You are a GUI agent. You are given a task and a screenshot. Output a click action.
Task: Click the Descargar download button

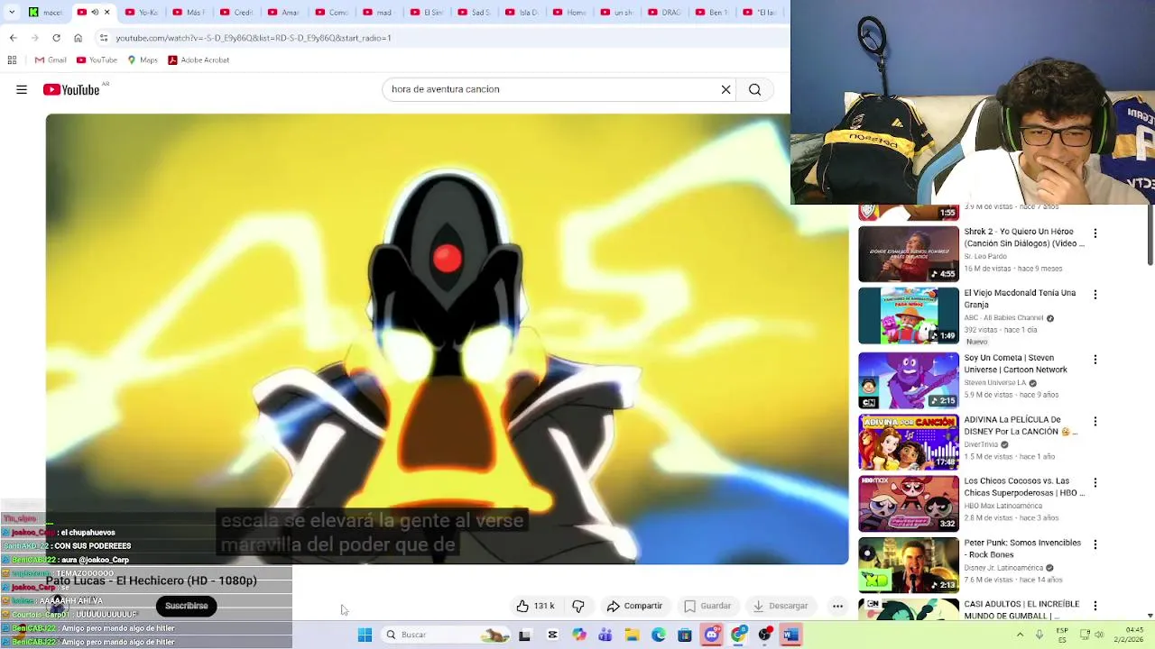pyautogui.click(x=781, y=606)
